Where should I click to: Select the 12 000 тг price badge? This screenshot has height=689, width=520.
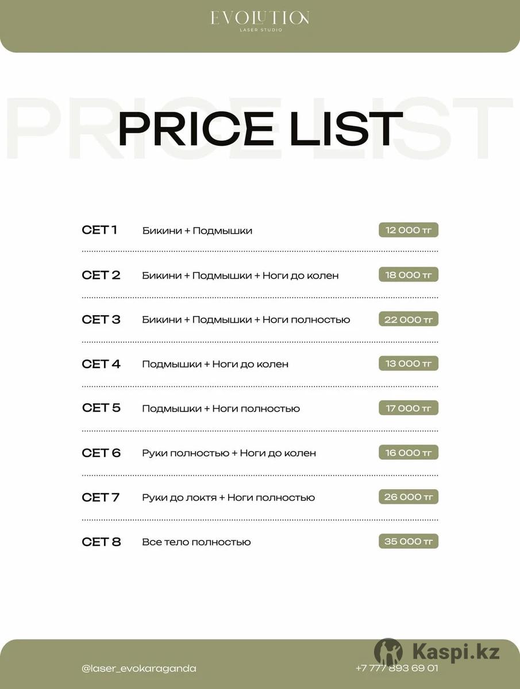[x=409, y=230]
